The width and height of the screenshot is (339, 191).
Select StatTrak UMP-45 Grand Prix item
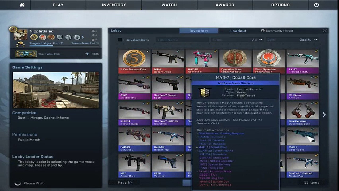(168, 113)
